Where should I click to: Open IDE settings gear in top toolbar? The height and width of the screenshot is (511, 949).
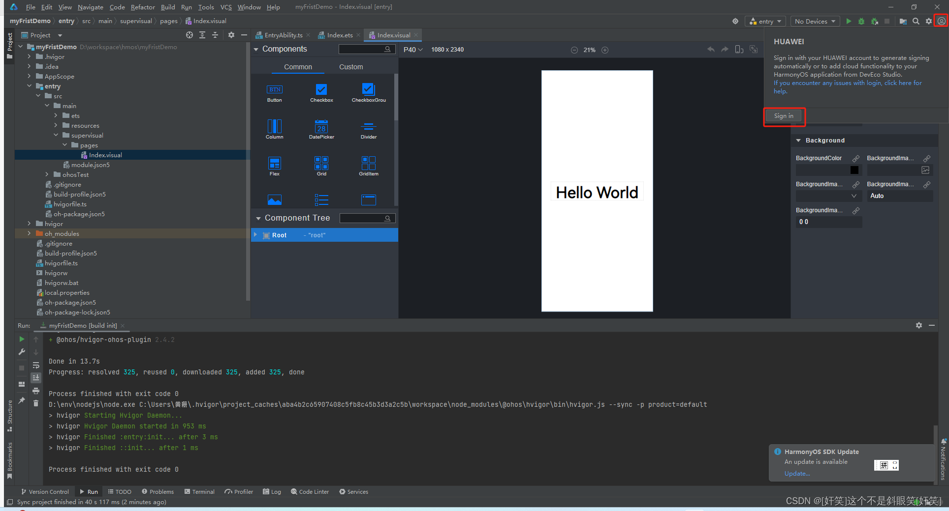tap(929, 21)
